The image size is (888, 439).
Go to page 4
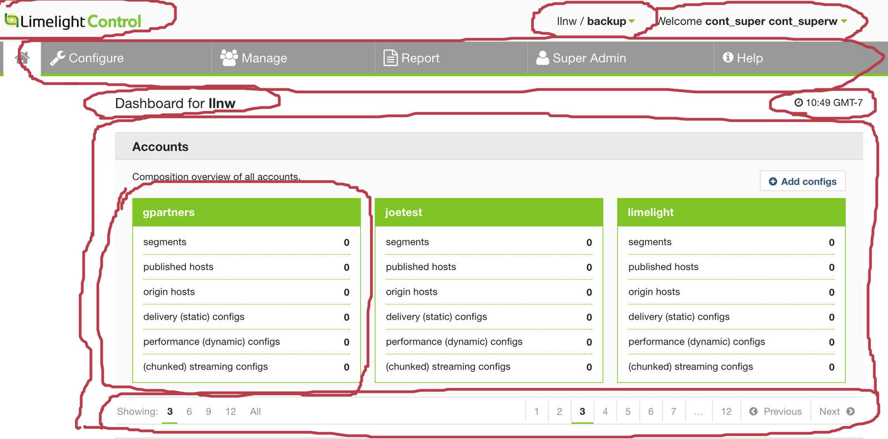tap(605, 411)
